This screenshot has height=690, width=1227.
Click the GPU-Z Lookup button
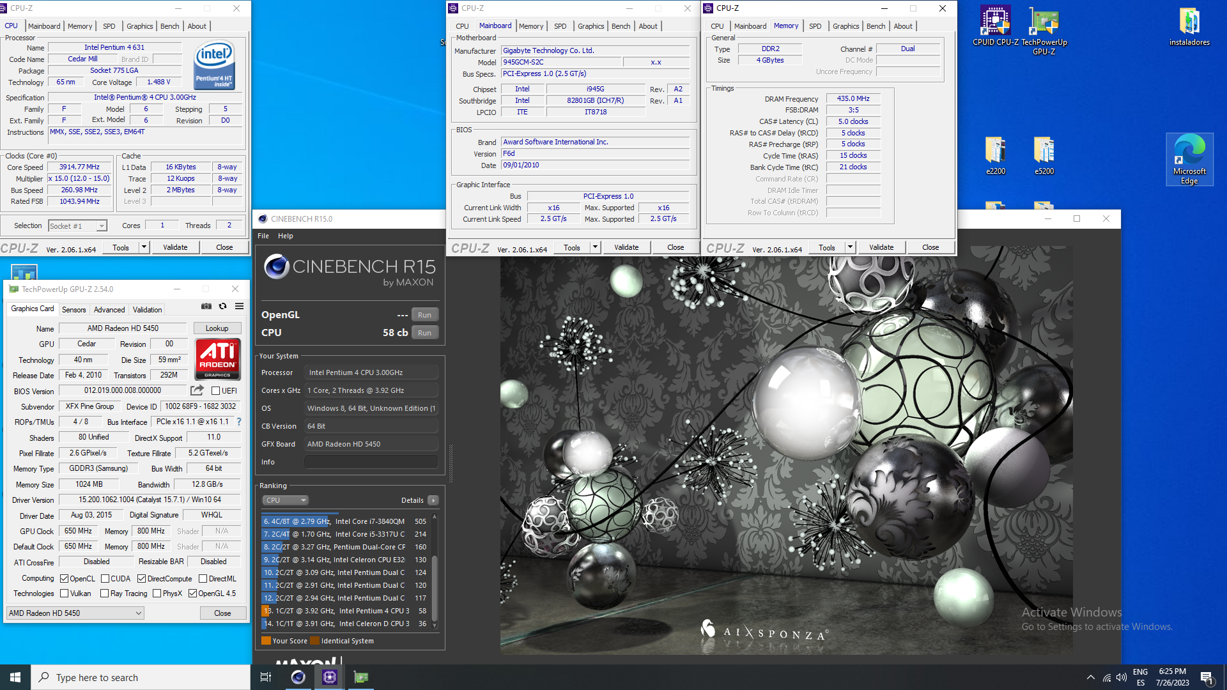pos(217,328)
